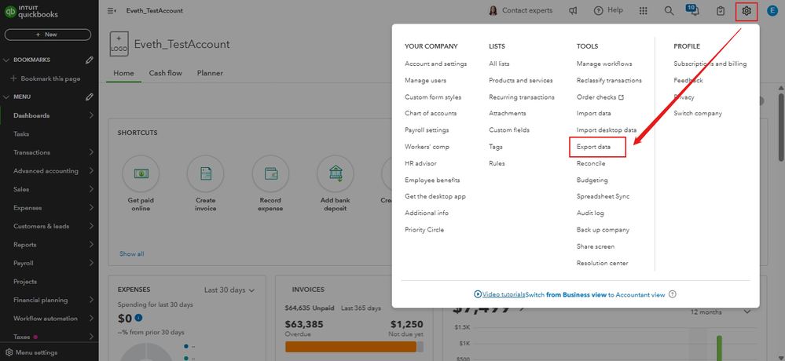Open the notifications bell

[x=695, y=11]
